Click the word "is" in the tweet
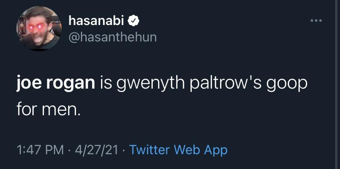The width and height of the screenshot is (340, 169). tap(106, 84)
